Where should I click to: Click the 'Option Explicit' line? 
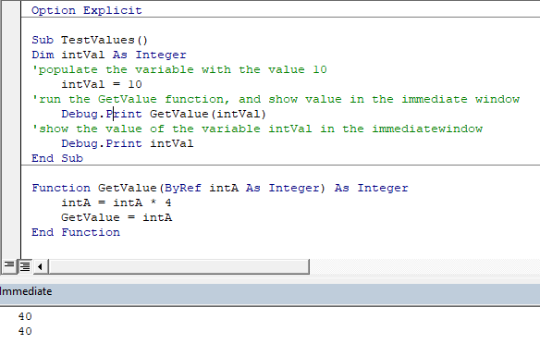point(87,10)
